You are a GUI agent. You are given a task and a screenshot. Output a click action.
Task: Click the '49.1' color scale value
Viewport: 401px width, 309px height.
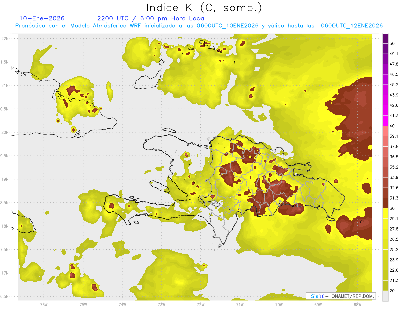point(394,54)
